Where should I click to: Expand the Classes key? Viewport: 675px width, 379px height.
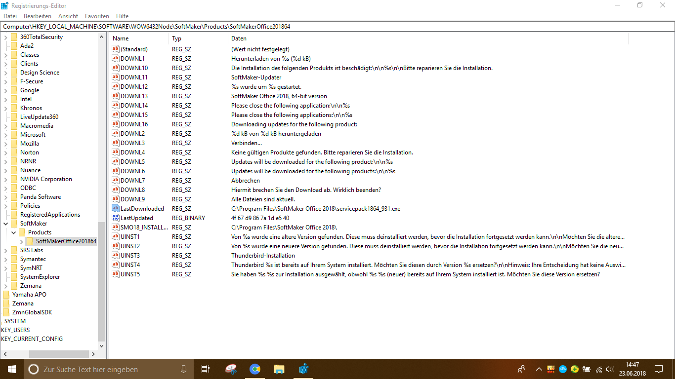[x=5, y=55]
